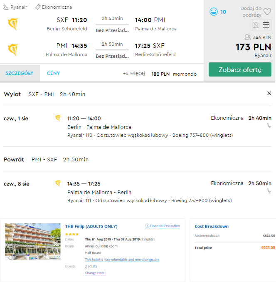This screenshot has height=282, width=276.
Task: Click the Financial Protection link
Action: pyautogui.click(x=165, y=226)
